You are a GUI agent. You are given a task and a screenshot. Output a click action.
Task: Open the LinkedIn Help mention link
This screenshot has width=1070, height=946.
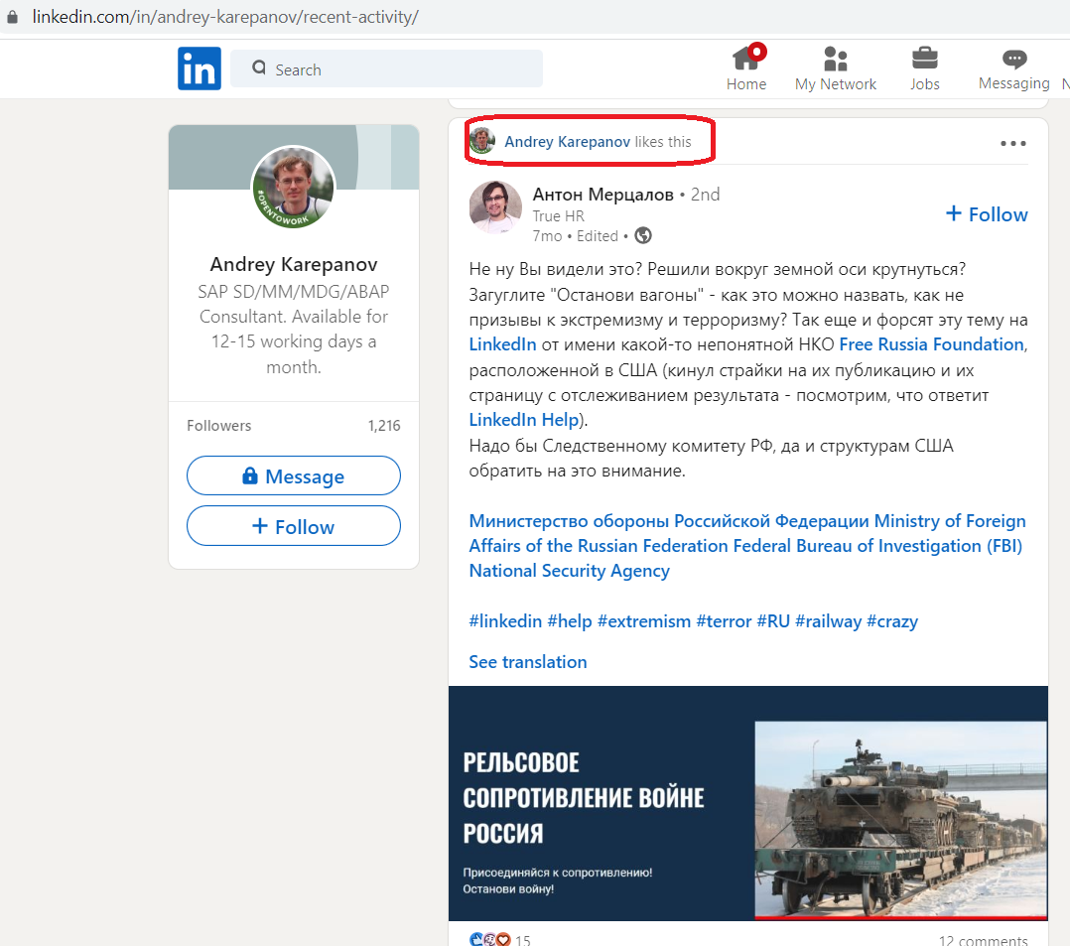click(523, 420)
